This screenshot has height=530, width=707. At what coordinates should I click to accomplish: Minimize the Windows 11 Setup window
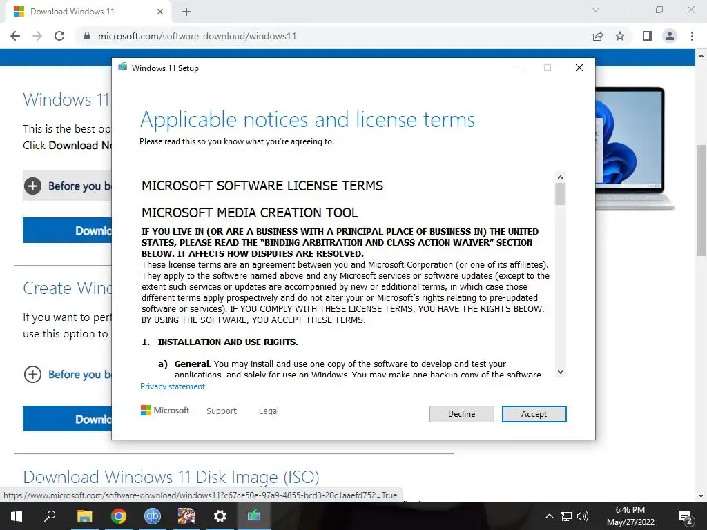coord(516,68)
